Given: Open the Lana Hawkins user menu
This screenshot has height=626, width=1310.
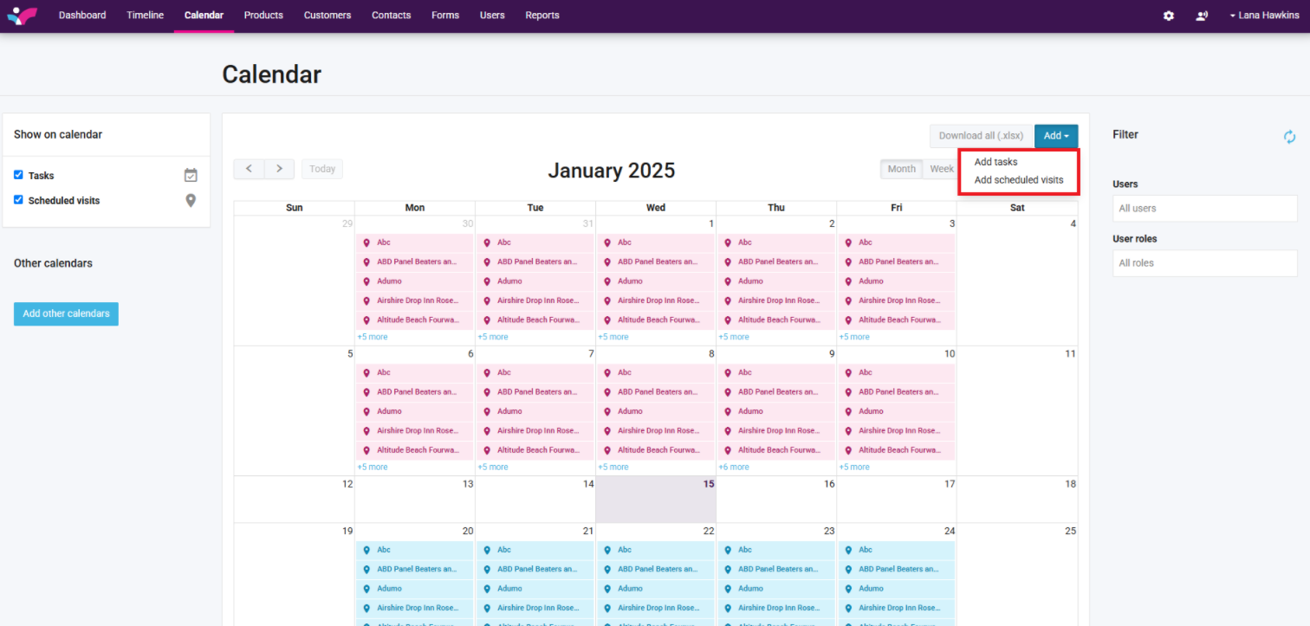Looking at the screenshot, I should [x=1263, y=16].
